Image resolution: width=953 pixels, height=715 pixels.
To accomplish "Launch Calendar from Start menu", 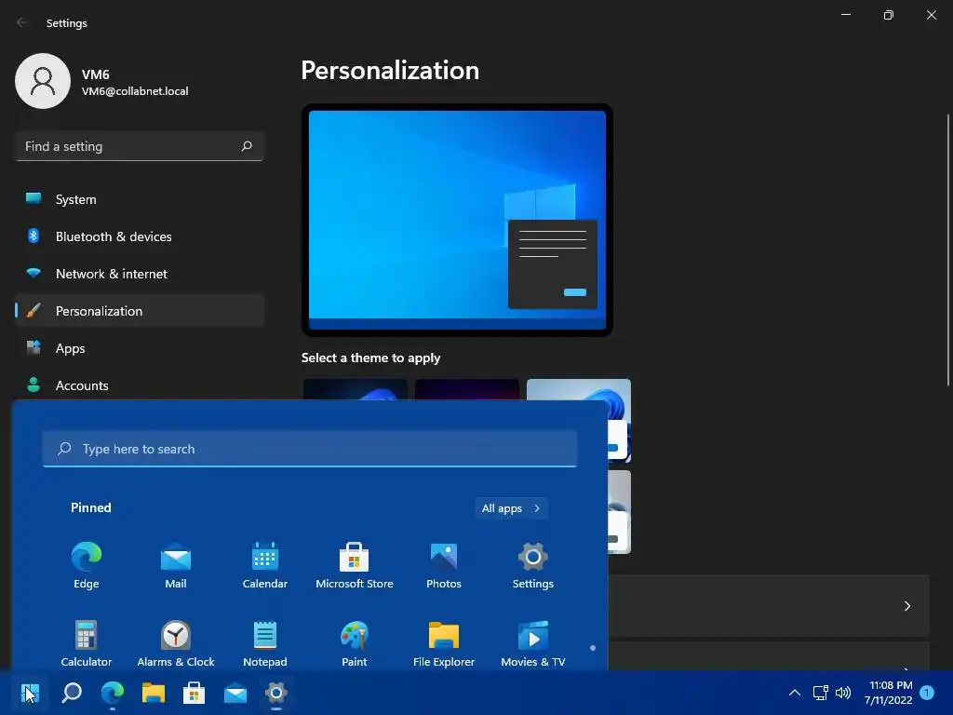I will tap(265, 565).
